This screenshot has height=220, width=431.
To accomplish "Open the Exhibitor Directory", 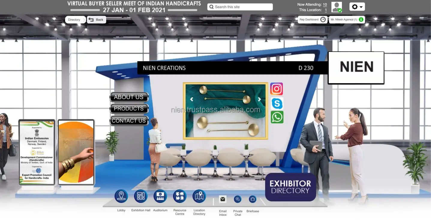I will coord(290,187).
